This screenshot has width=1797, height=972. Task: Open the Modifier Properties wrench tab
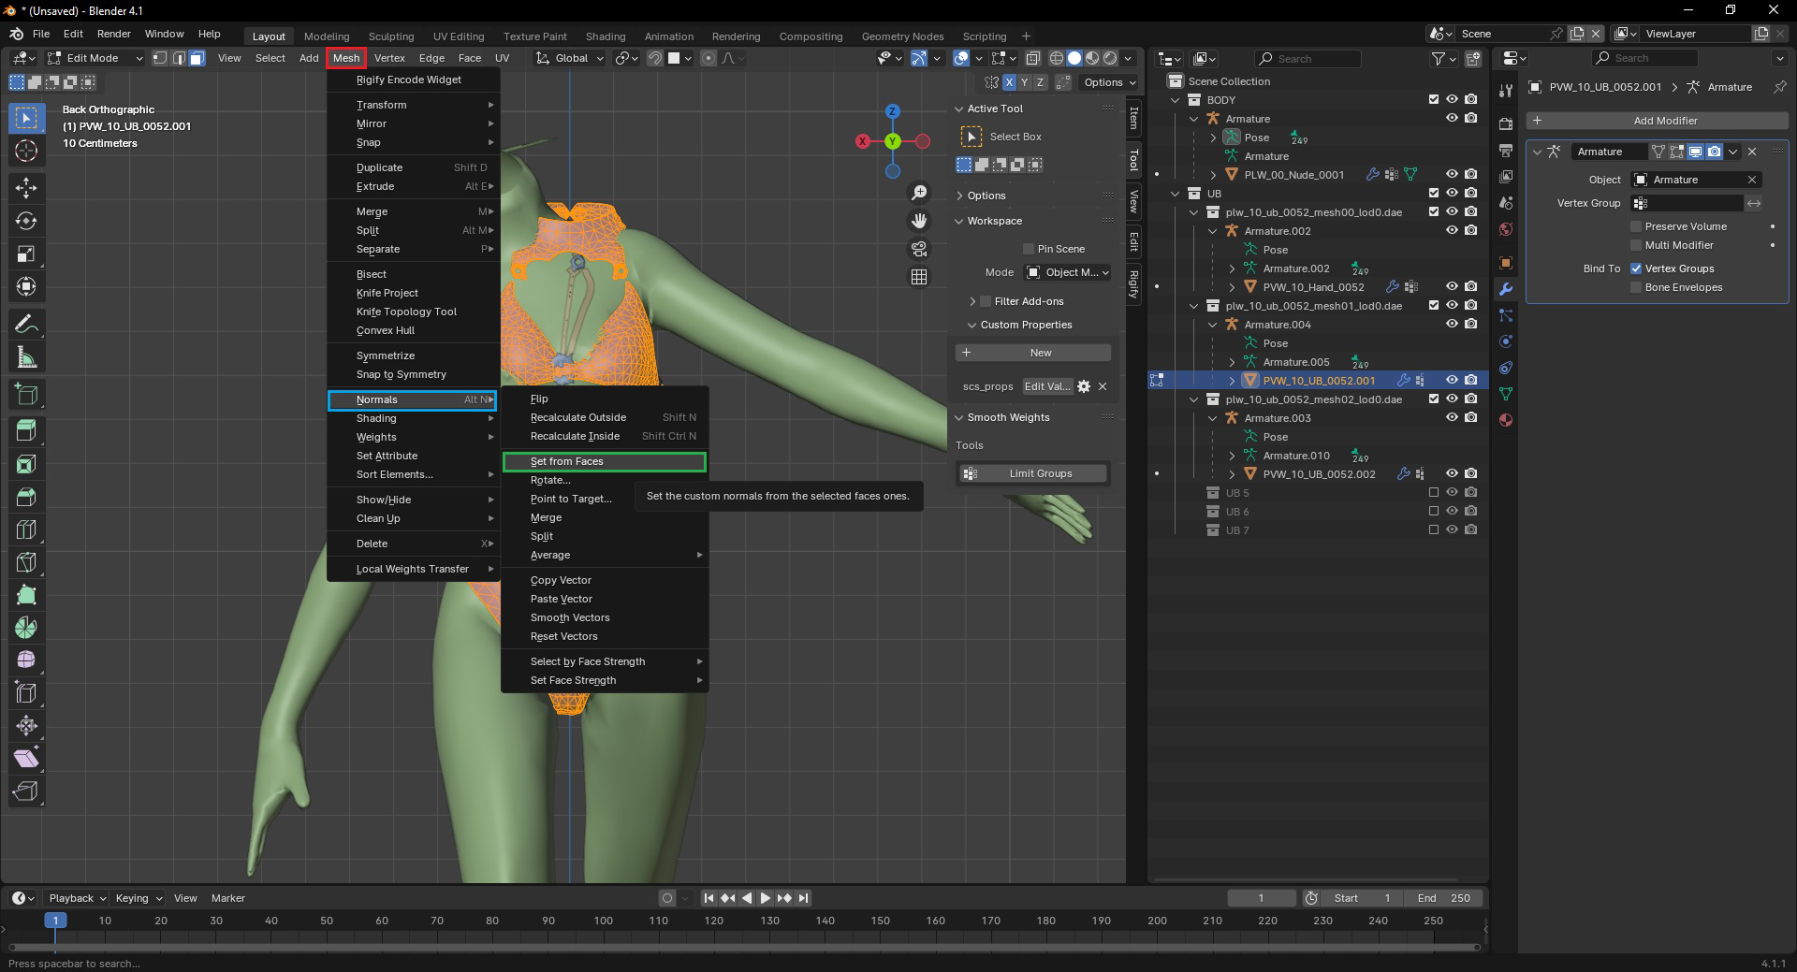click(x=1507, y=290)
